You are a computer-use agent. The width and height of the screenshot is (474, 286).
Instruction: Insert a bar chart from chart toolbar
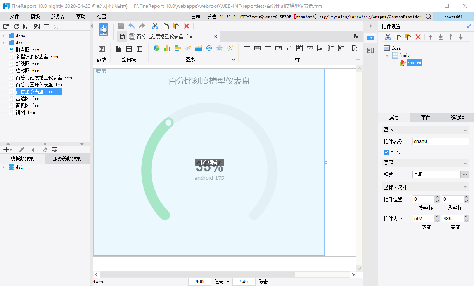pos(178,48)
